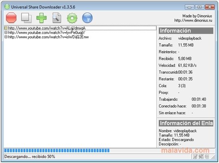Click the 'Reintentos' row

169,52
